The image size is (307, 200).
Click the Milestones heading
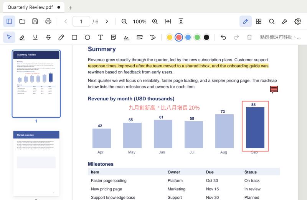click(x=101, y=164)
